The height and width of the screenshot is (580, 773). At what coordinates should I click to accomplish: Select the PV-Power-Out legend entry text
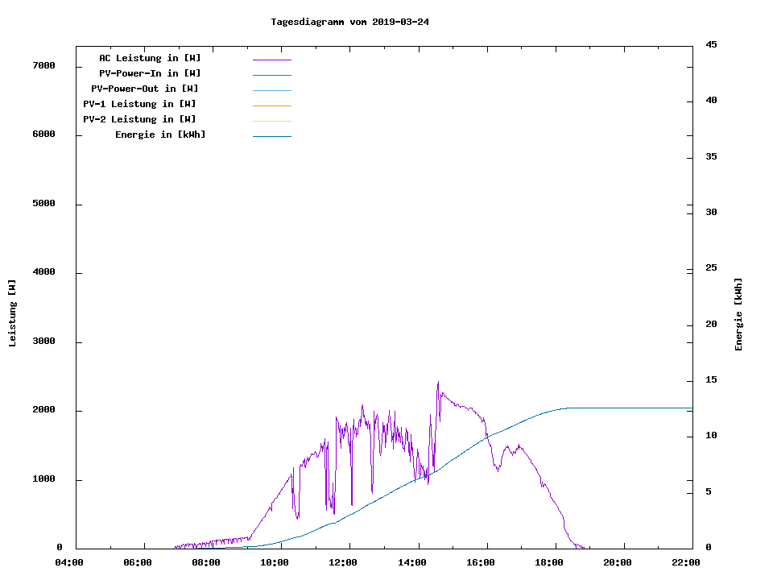pyautogui.click(x=145, y=89)
